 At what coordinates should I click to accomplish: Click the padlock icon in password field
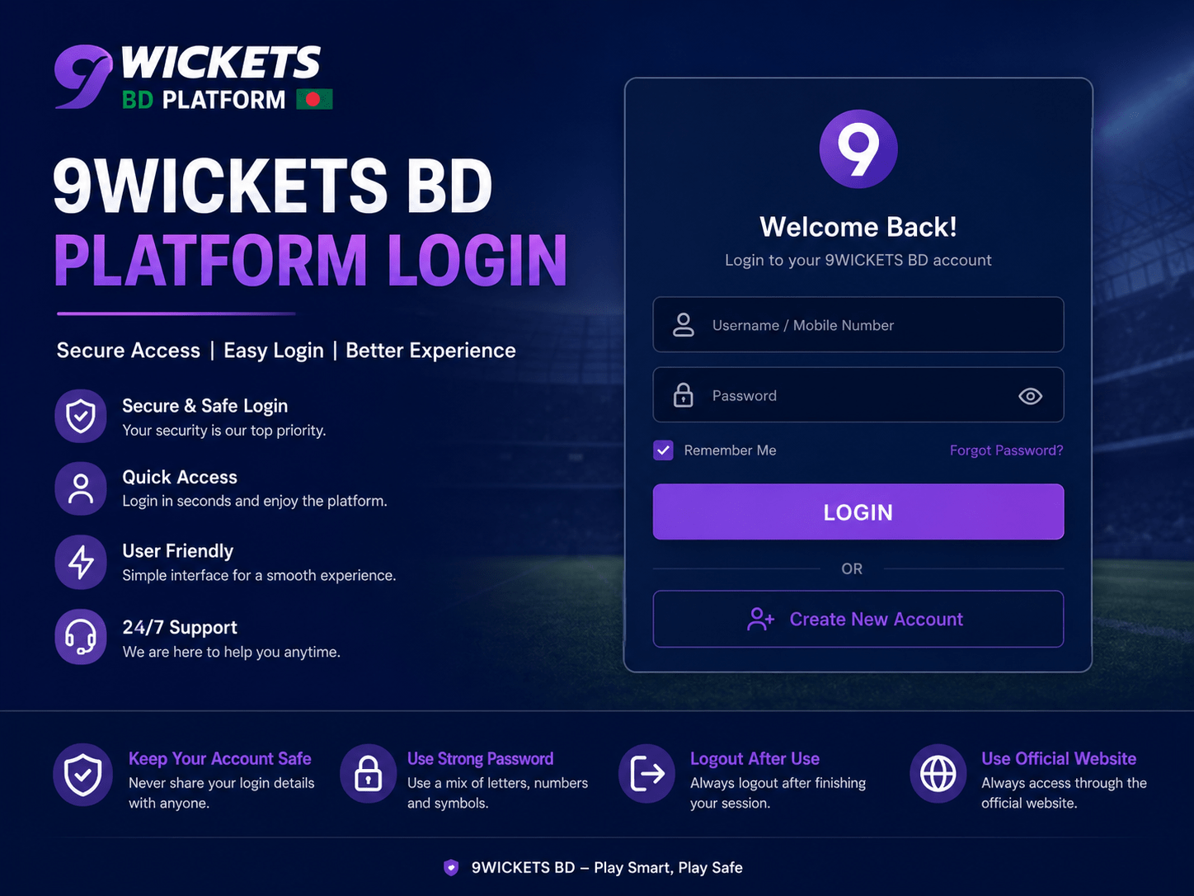click(x=684, y=395)
